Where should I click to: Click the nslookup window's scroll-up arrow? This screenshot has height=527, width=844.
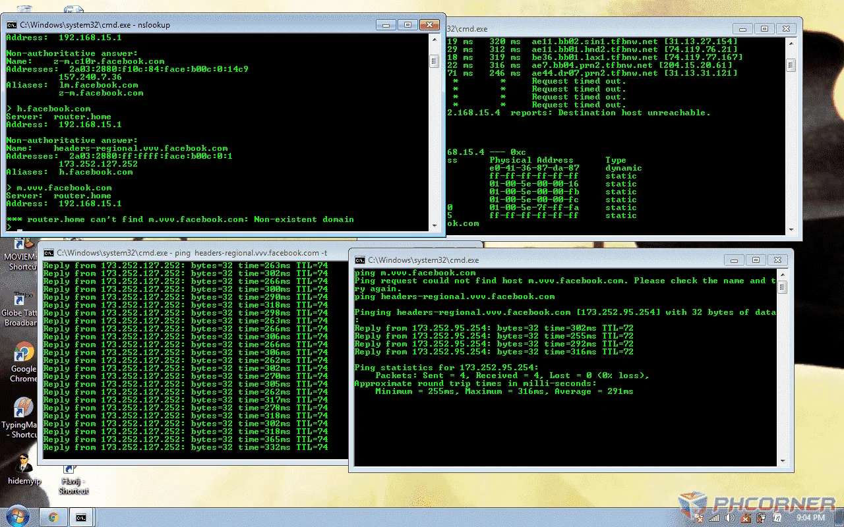point(434,40)
